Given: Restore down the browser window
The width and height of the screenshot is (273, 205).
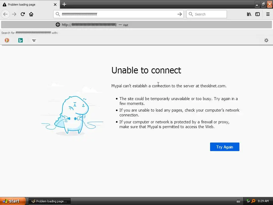Looking at the screenshot, I should (x=263, y=4).
